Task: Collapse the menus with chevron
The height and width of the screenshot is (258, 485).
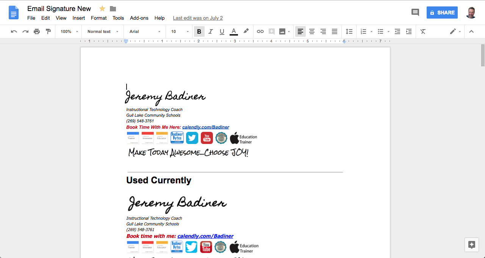Action: pos(471,31)
